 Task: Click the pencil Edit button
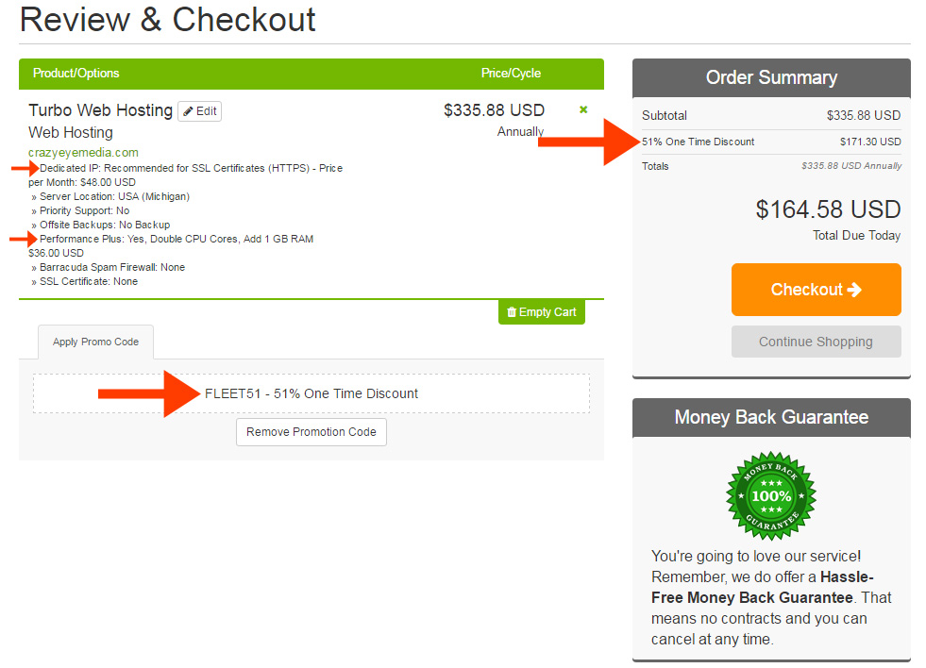click(x=199, y=111)
